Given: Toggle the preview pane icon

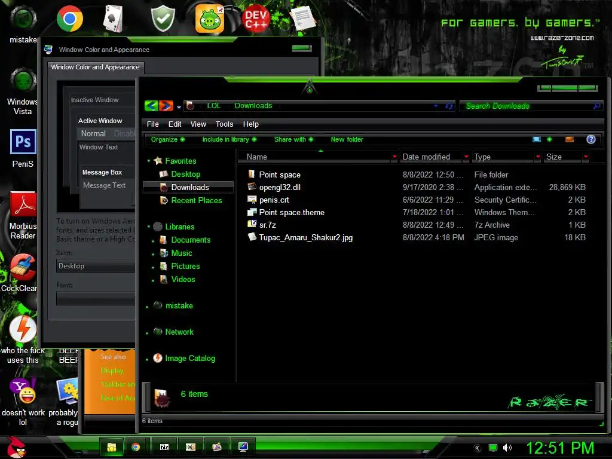Looking at the screenshot, I should [570, 139].
